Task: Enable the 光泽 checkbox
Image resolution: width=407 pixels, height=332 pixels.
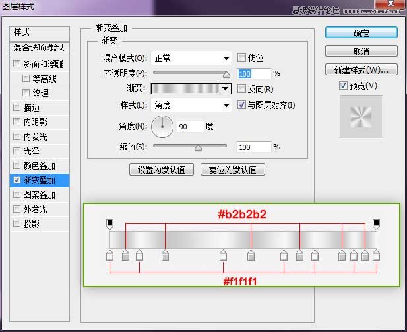Action: (x=16, y=150)
